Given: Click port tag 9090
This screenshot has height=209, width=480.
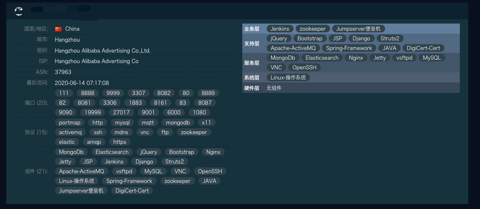Looking at the screenshot, I should 66,112.
